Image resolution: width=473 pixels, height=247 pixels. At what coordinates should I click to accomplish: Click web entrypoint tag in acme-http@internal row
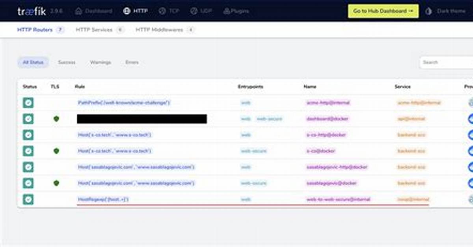[246, 103]
